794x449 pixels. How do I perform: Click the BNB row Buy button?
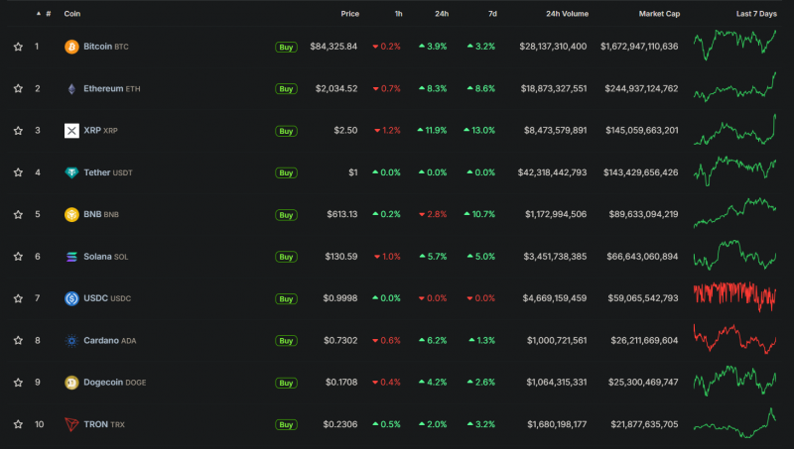tap(286, 215)
